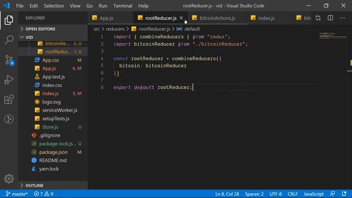Open the Help menu
Viewport: 352px width, 198px height.
tap(143, 6)
